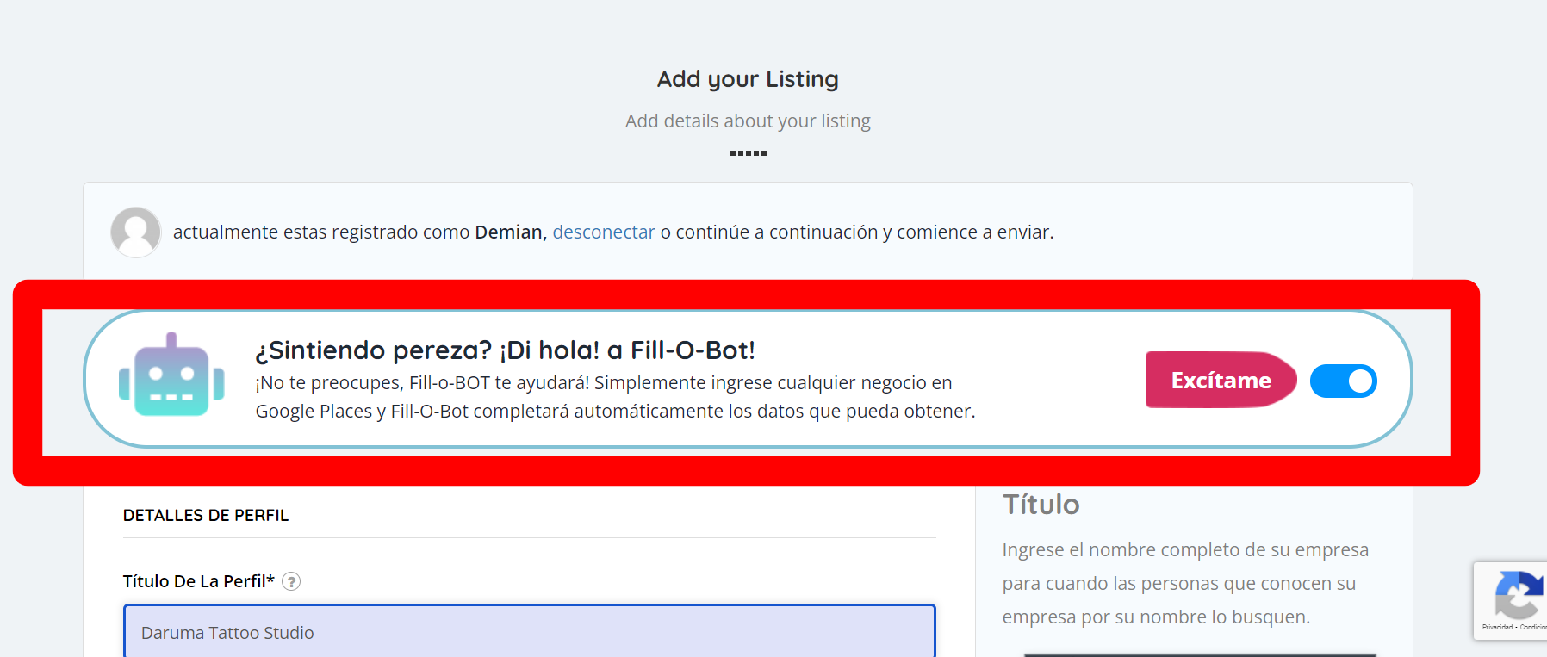
Task: Click the Título heading in side panel
Action: pyautogui.click(x=1041, y=504)
